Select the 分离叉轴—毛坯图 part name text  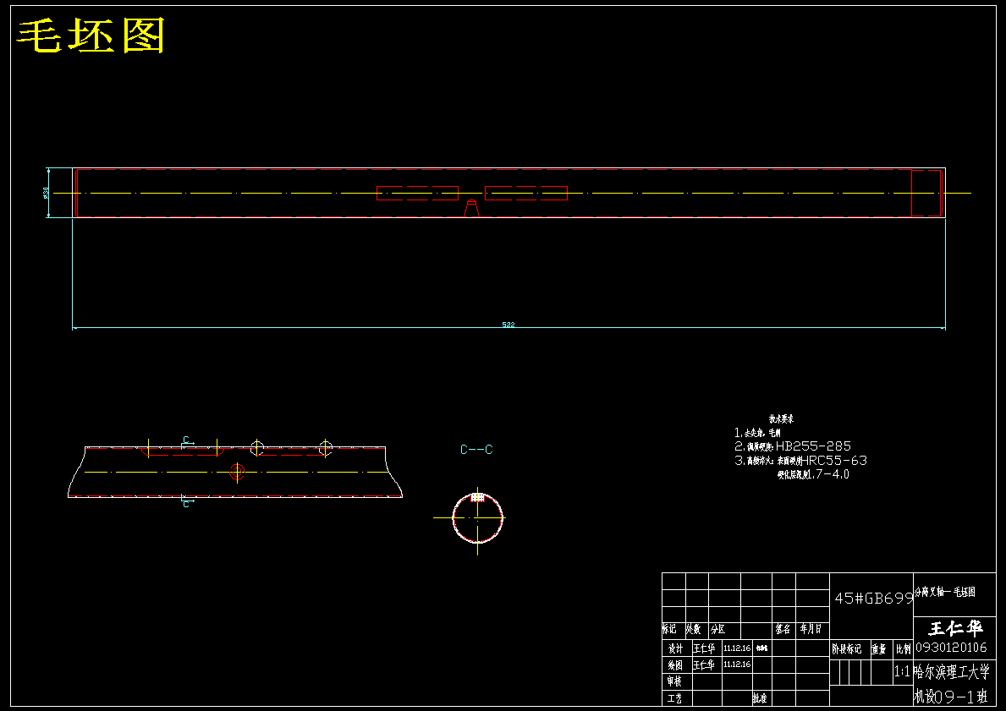point(945,592)
